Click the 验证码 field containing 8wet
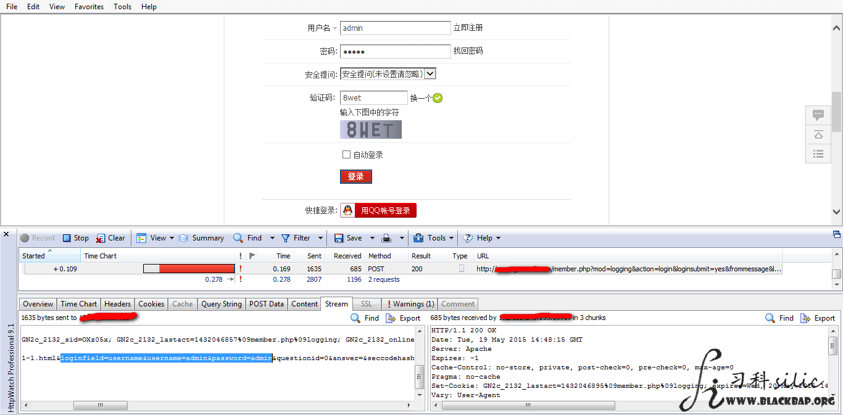 [x=374, y=97]
